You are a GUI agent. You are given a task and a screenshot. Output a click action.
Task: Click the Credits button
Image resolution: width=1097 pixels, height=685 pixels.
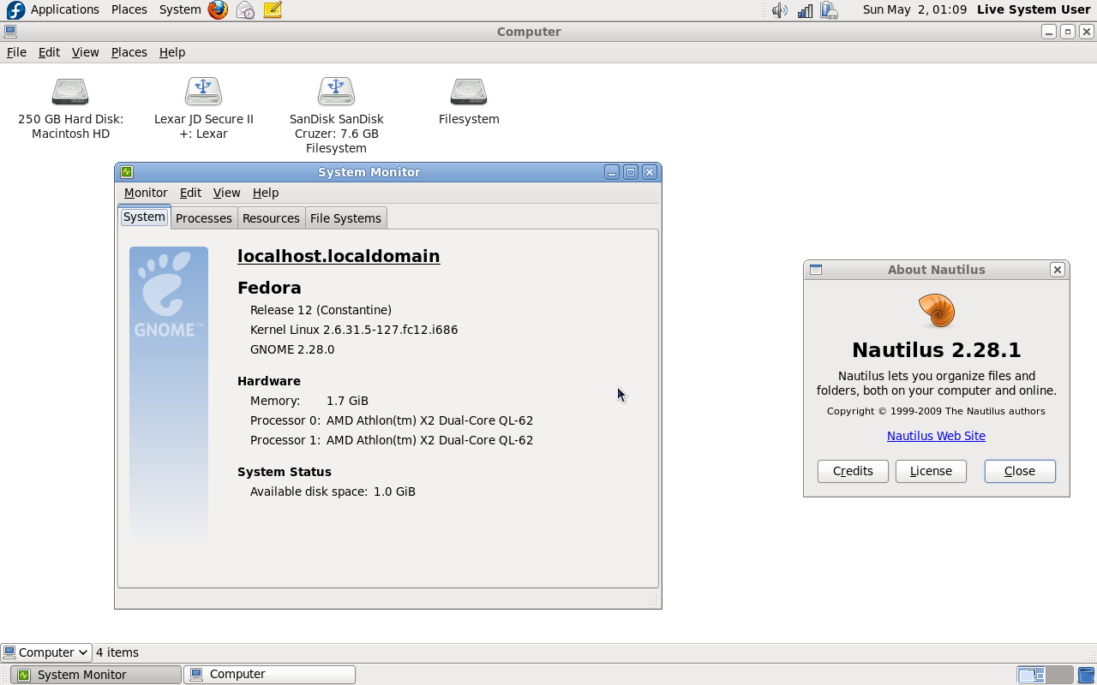click(x=853, y=471)
